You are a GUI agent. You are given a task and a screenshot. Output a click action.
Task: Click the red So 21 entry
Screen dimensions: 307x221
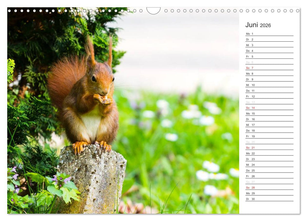pyautogui.click(x=250, y=147)
